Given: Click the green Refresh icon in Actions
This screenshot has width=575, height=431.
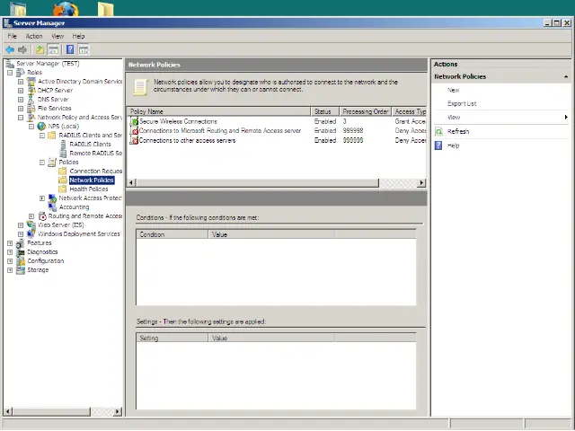Looking at the screenshot, I should [x=438, y=132].
